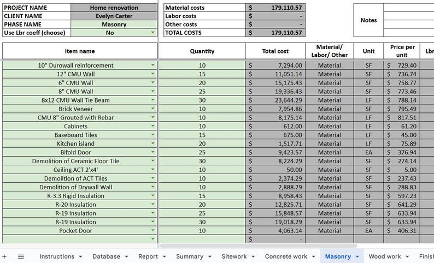
Task: Open dropdown for Baseboard Tiles item
Action: (153, 135)
